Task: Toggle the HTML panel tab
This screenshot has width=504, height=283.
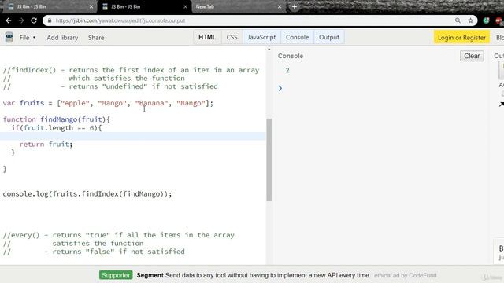Action: (207, 37)
